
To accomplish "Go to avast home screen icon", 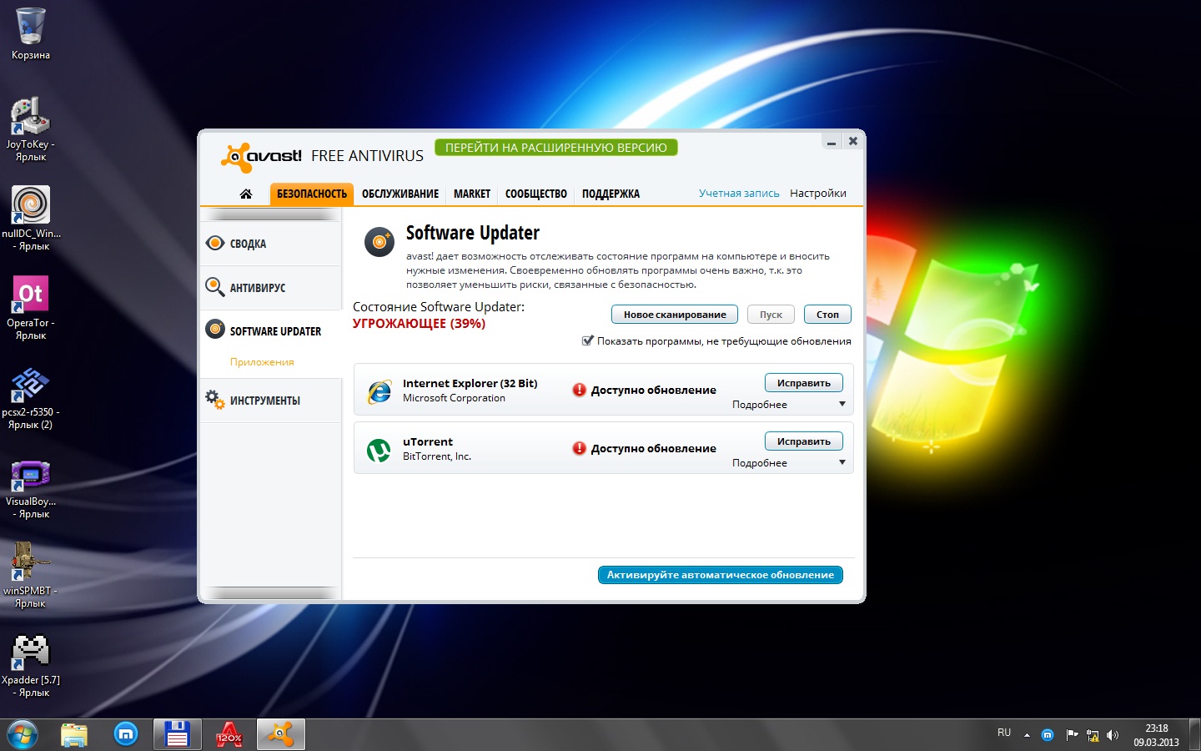I will click(245, 194).
